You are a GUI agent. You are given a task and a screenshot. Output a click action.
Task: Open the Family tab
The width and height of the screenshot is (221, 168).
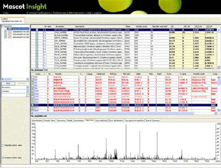(69, 121)
